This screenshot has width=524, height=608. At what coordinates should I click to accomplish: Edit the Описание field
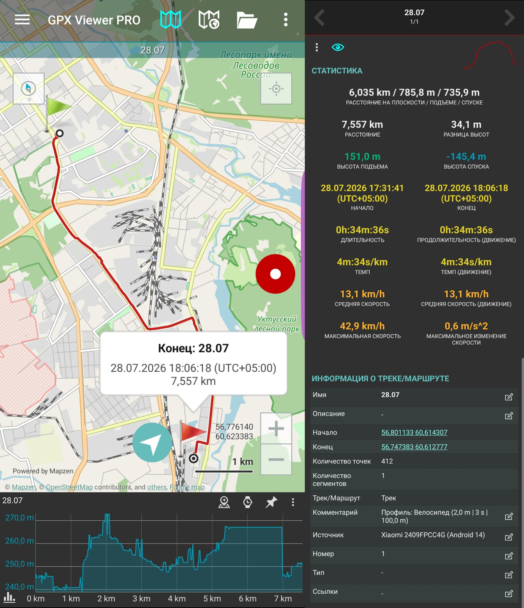click(x=509, y=416)
